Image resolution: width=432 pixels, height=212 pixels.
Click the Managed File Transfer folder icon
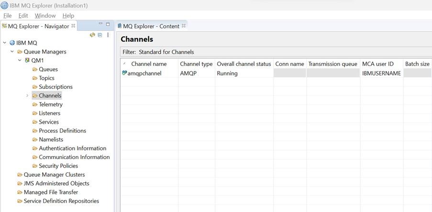tap(20, 192)
